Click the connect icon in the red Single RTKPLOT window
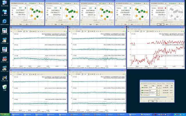Viewport: 186px width, 116px height. (128, 31)
